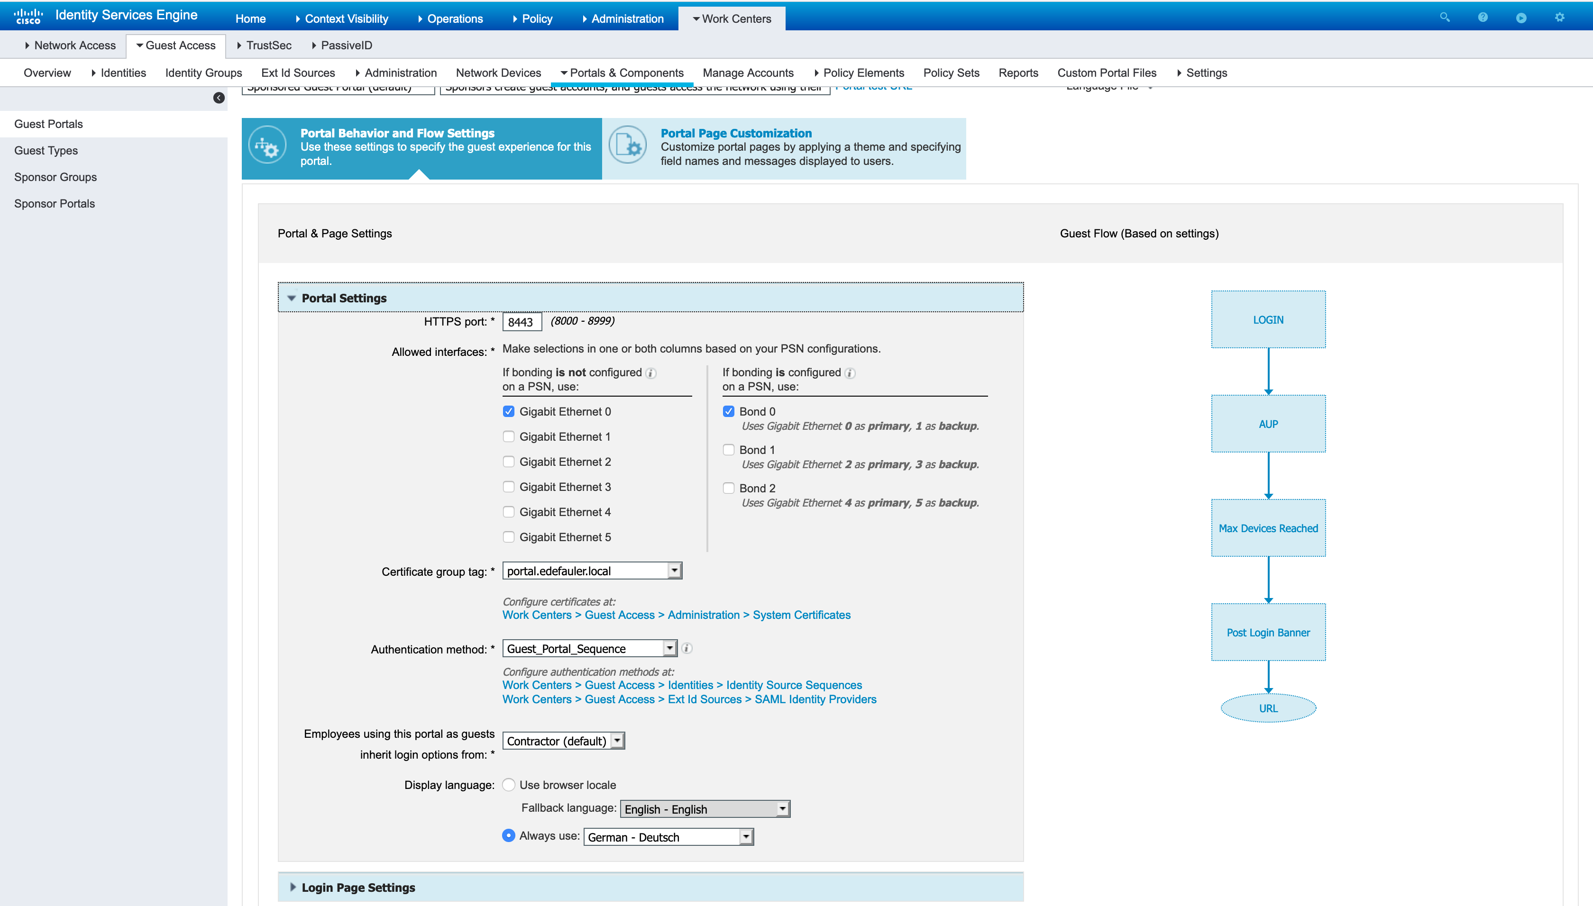Screen dimensions: 1593x906
Task: Open the Contractor (default) dropdown
Action: tap(563, 741)
